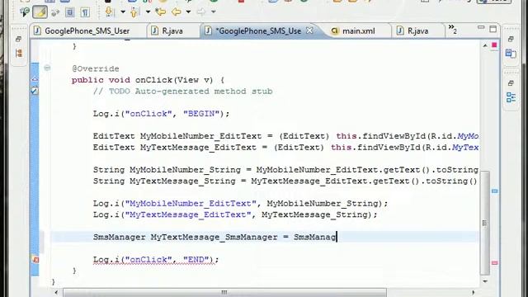
Task: Toggle show whitespace characters pilcrow button
Action: (85, 12)
